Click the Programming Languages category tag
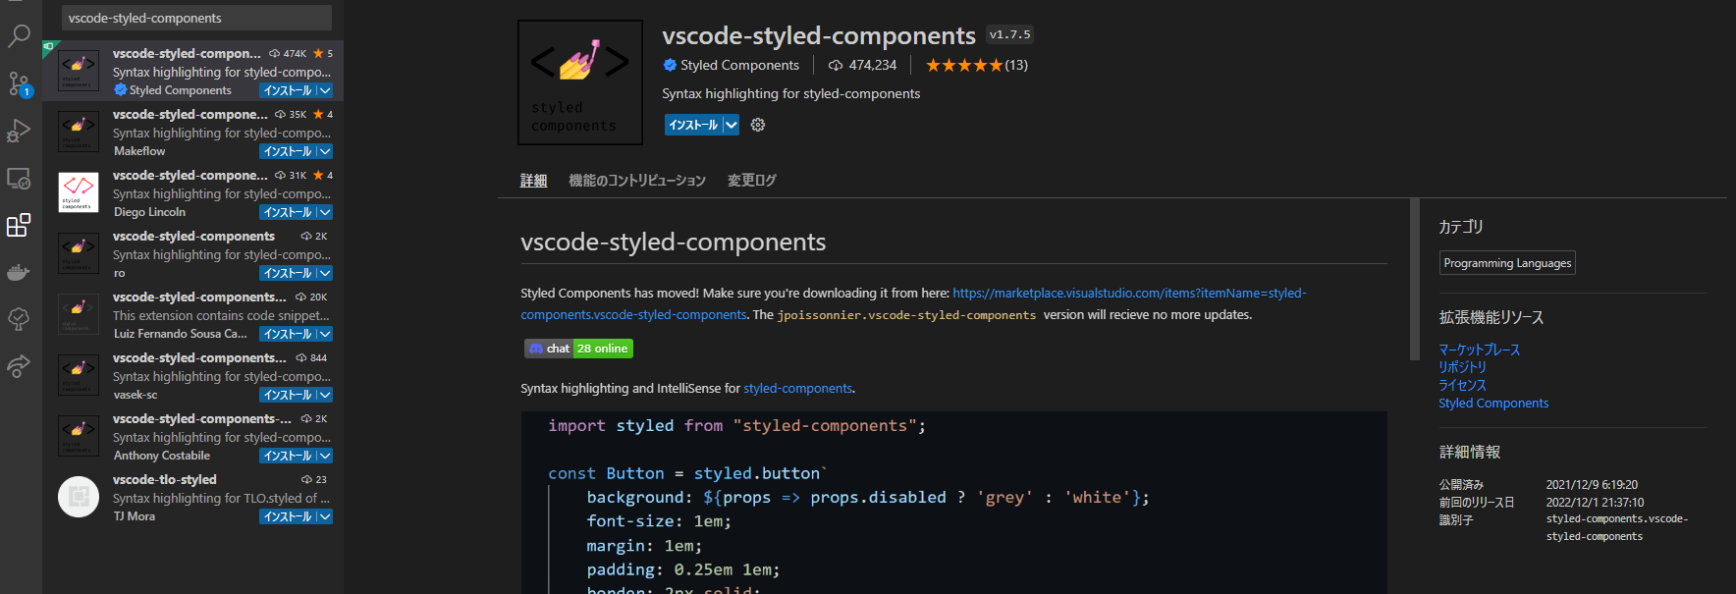 (x=1507, y=263)
